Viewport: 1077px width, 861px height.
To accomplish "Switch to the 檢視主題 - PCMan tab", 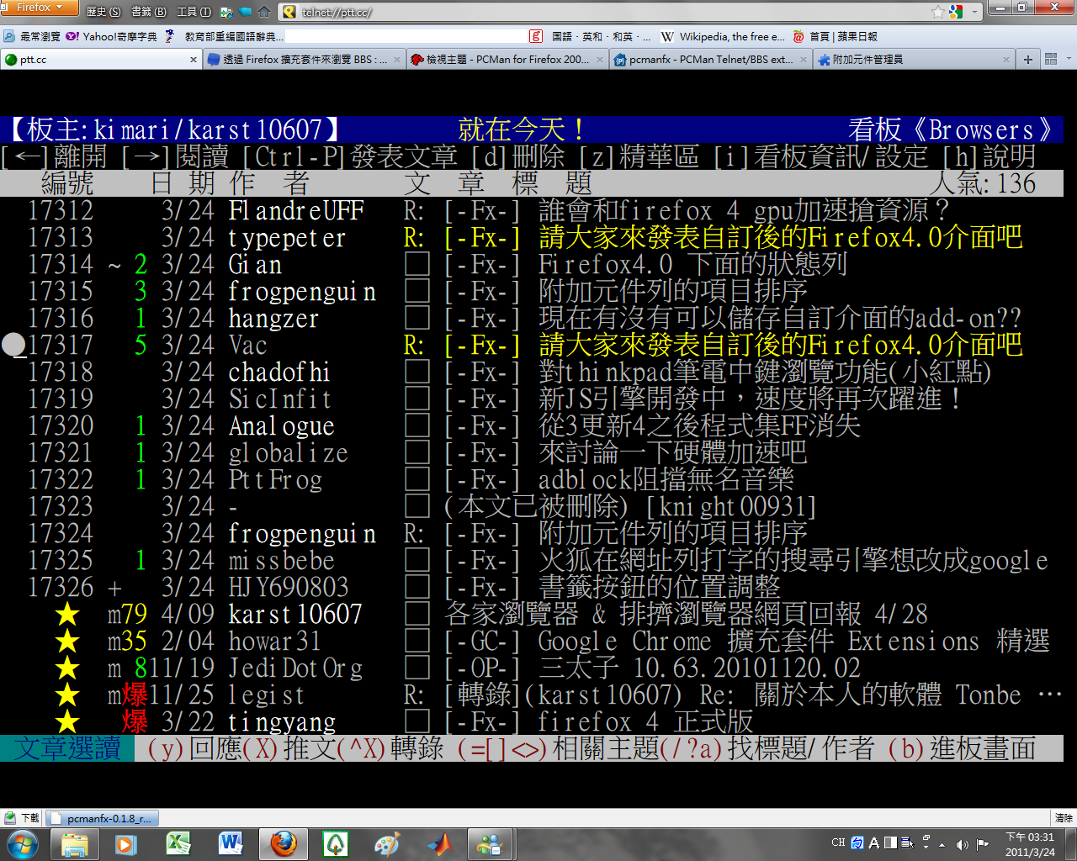I will (x=507, y=60).
